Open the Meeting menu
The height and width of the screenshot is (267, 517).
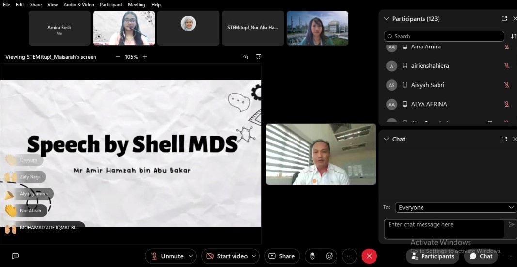[x=137, y=5]
